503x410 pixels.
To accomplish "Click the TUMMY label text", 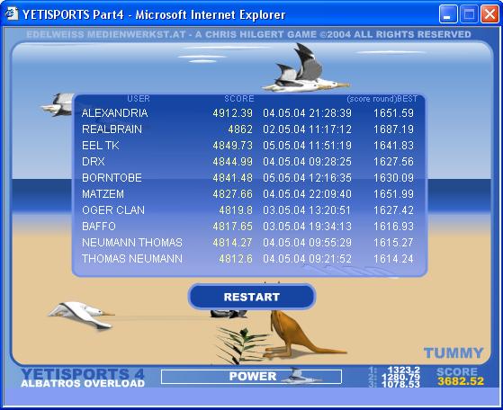I will [454, 353].
